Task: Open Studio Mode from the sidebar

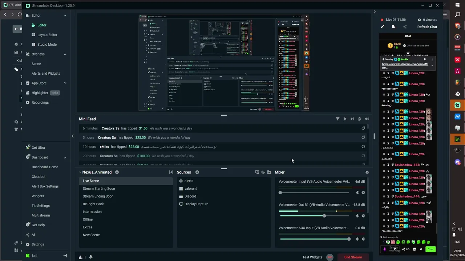Action: pyautogui.click(x=47, y=45)
